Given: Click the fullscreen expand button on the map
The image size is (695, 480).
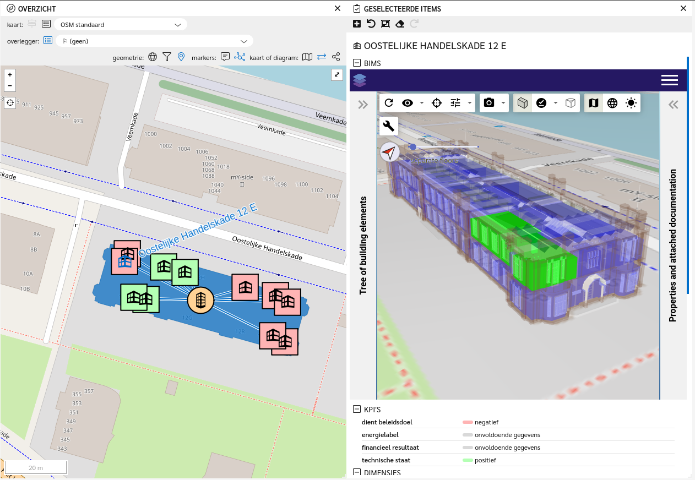Looking at the screenshot, I should (336, 75).
